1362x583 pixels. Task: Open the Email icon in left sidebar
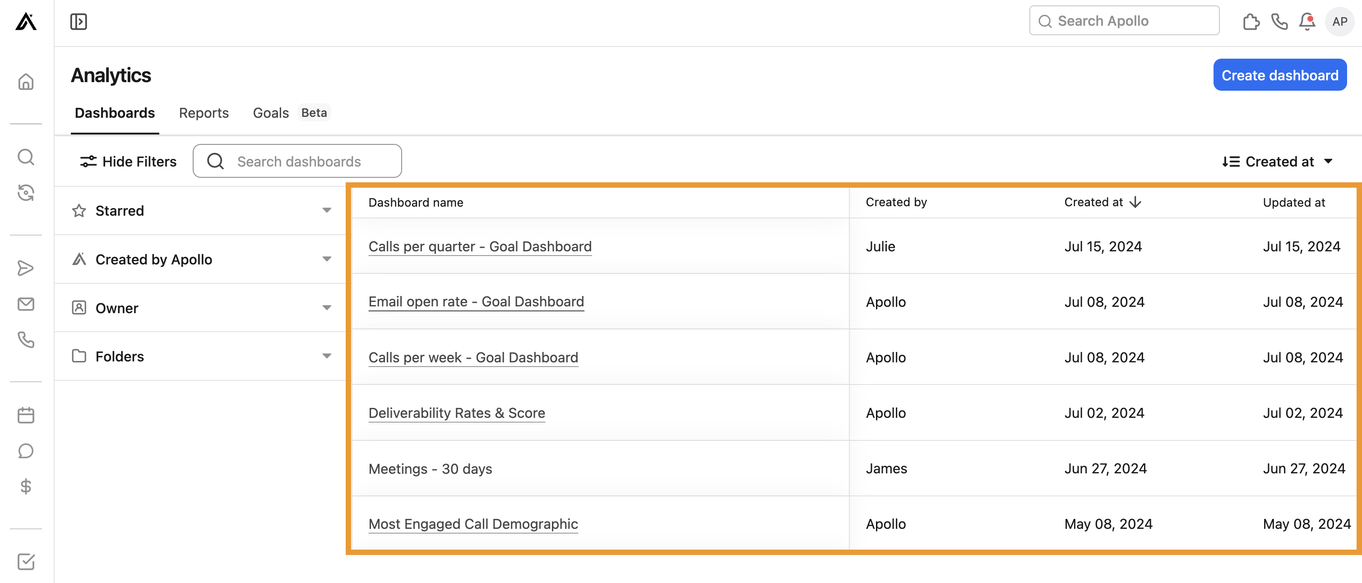coord(26,304)
